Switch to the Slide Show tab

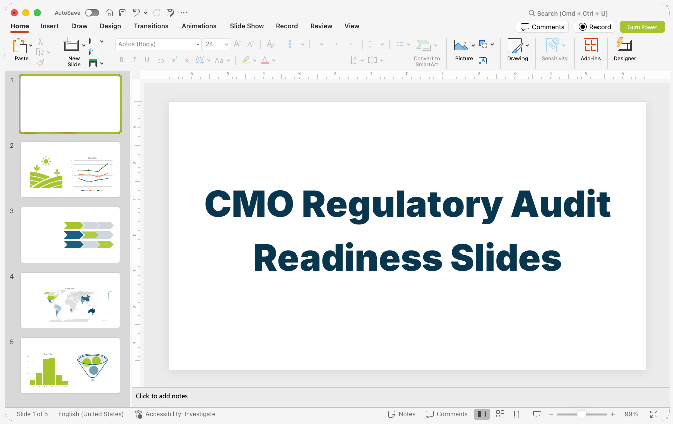(247, 26)
